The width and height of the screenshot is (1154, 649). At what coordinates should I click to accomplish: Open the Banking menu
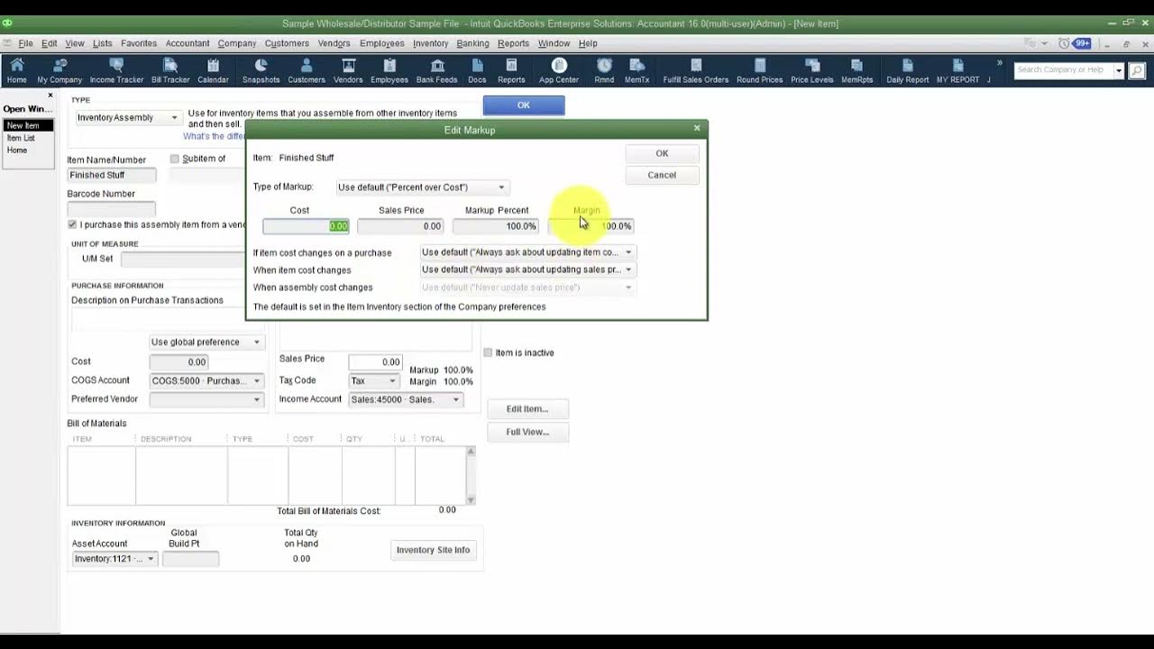pyautogui.click(x=472, y=43)
